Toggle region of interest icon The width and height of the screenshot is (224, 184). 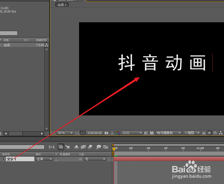[x=146, y=133]
